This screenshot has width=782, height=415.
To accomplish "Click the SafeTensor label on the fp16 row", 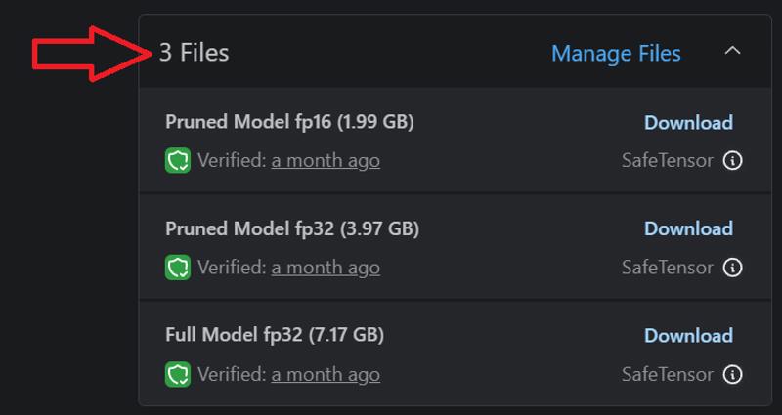I will click(668, 161).
